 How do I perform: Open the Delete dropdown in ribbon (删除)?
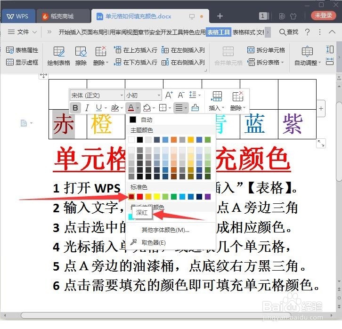[x=100, y=56]
